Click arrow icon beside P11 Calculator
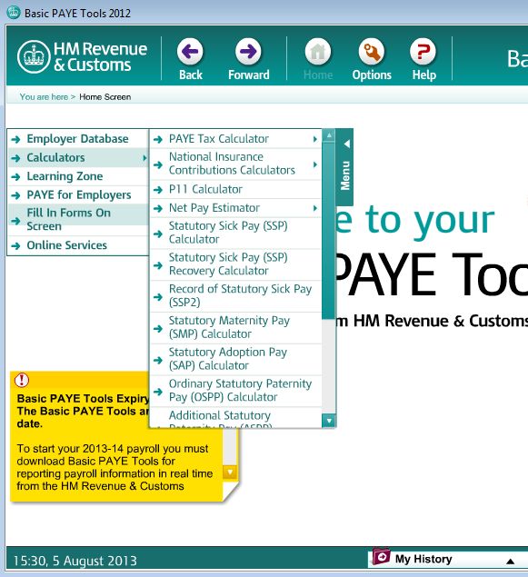 point(158,190)
